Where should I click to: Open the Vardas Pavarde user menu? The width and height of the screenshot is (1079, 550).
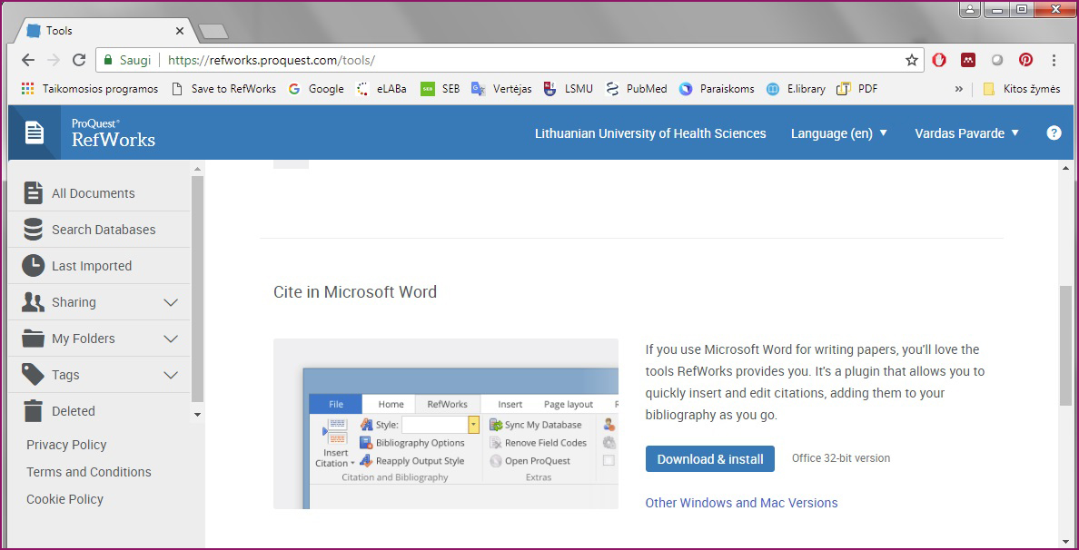point(966,133)
